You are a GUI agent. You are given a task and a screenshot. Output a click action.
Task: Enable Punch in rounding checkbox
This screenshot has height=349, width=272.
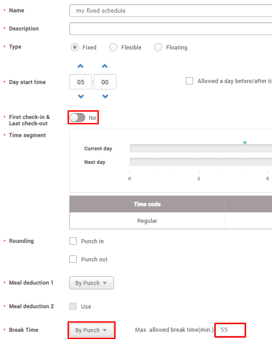[73, 241]
